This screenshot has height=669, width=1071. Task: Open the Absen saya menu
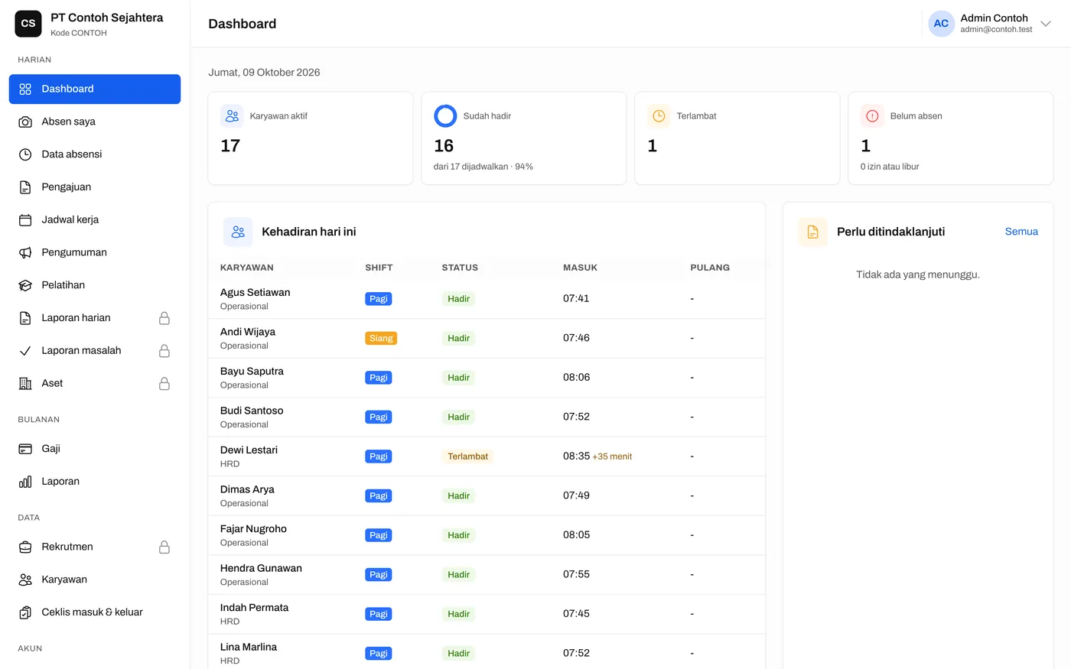tap(95, 122)
